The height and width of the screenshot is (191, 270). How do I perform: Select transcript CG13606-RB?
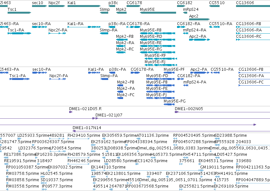coord(253,27)
